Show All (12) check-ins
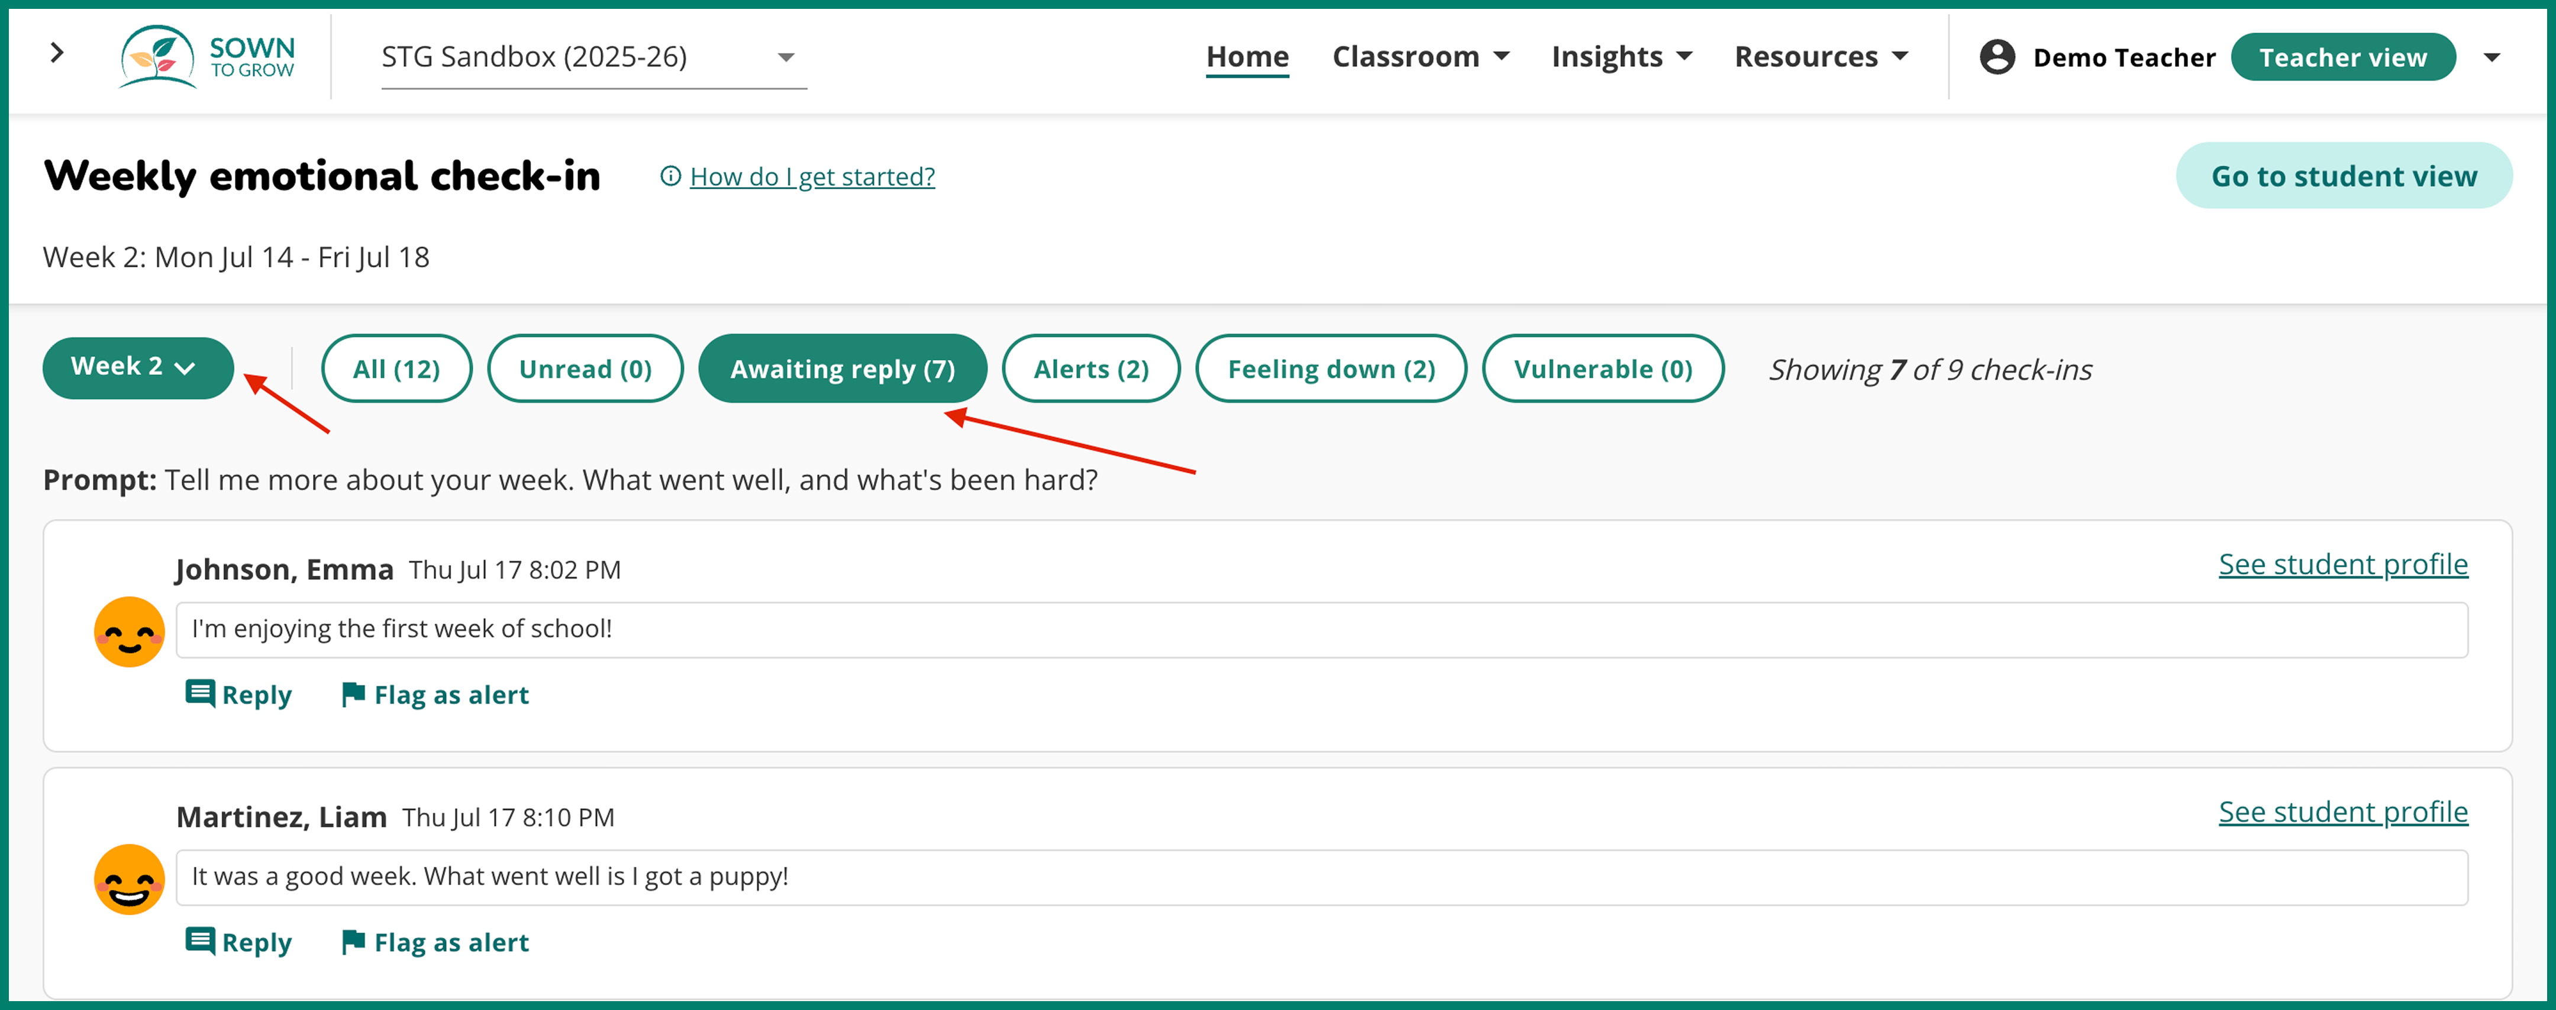The height and width of the screenshot is (1010, 2556). coord(396,369)
